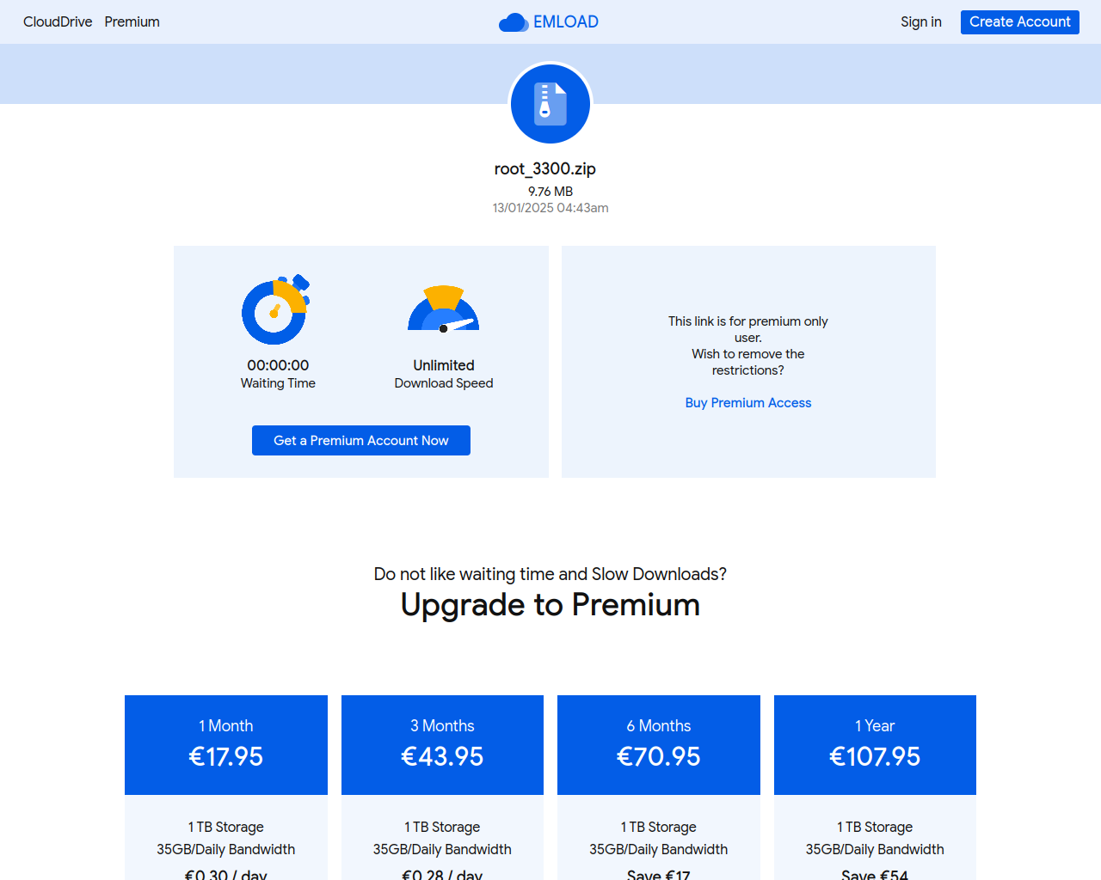
Task: Click the Save €54 text under 1 Year
Action: click(875, 874)
